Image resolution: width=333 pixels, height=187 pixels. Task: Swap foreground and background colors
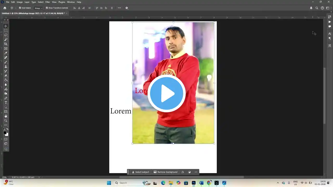(7, 129)
